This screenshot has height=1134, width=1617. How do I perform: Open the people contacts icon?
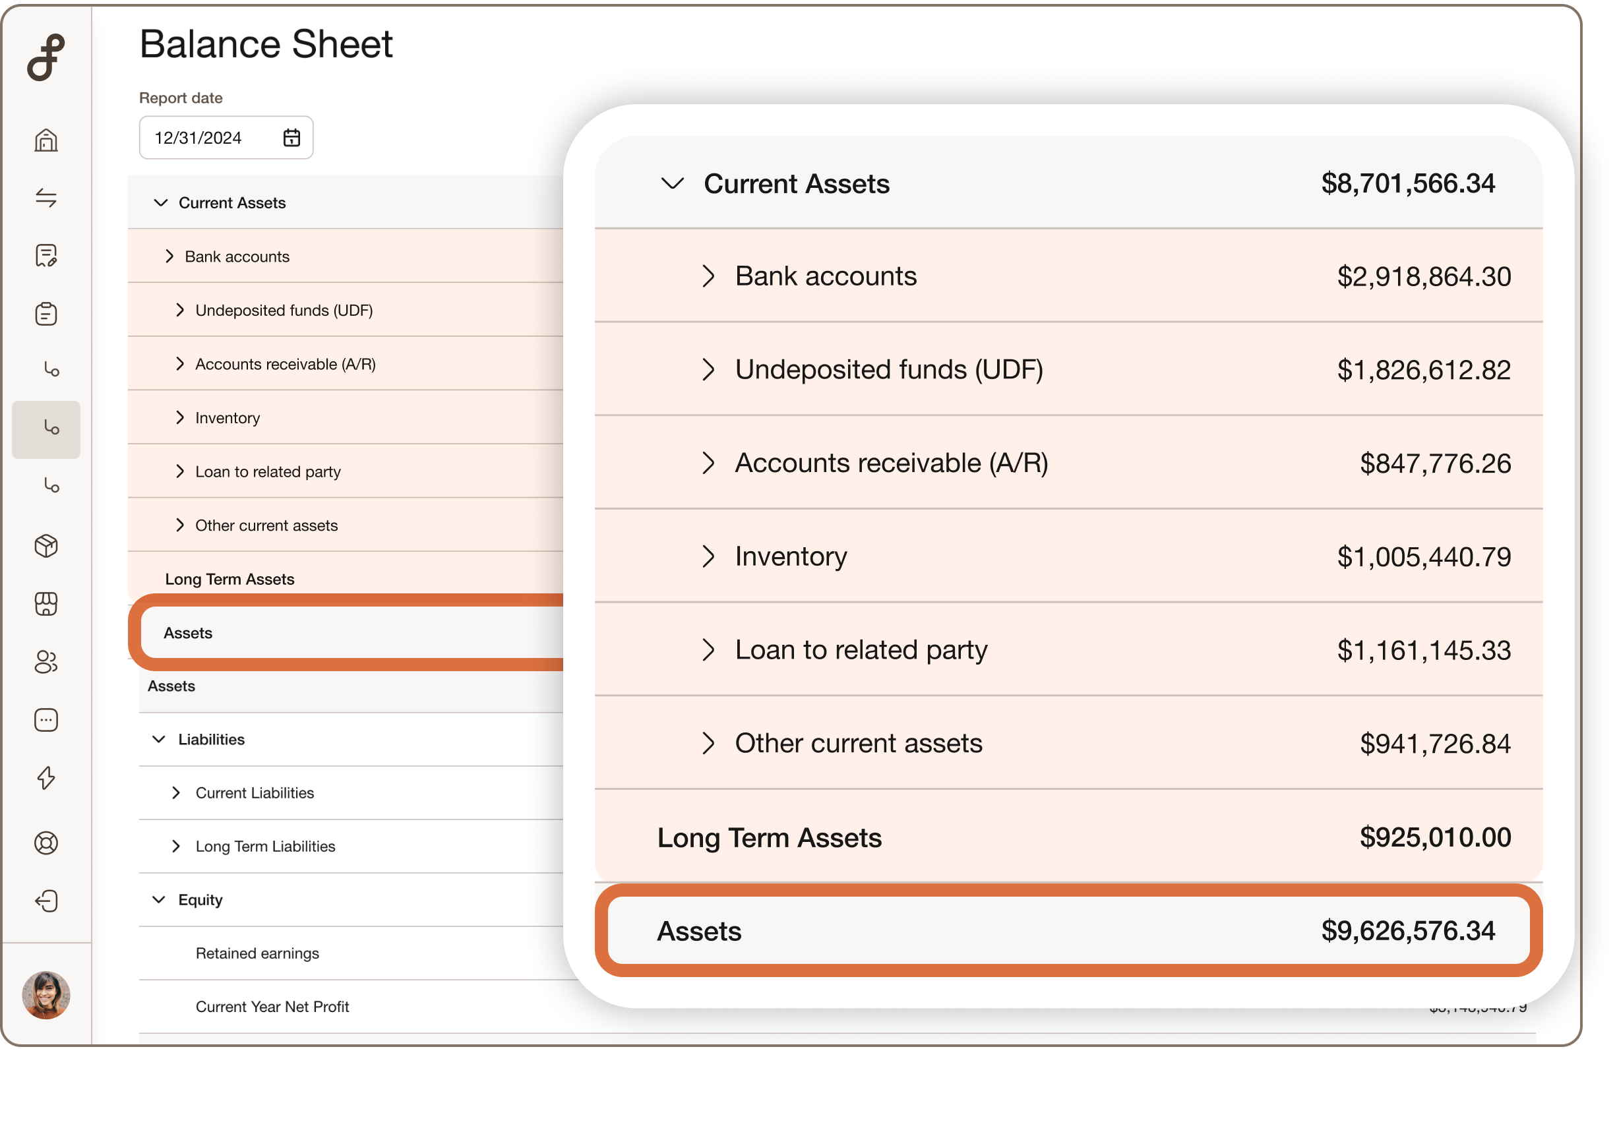pyautogui.click(x=46, y=662)
